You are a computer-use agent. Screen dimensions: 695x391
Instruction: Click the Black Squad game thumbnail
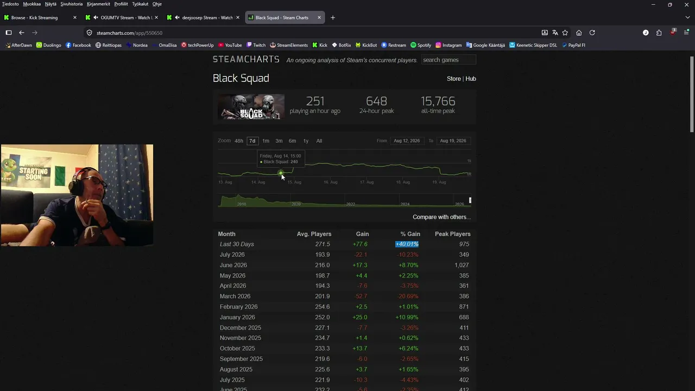(x=251, y=106)
